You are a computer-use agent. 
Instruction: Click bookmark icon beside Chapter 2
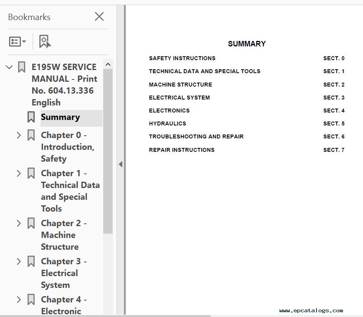tap(31, 223)
